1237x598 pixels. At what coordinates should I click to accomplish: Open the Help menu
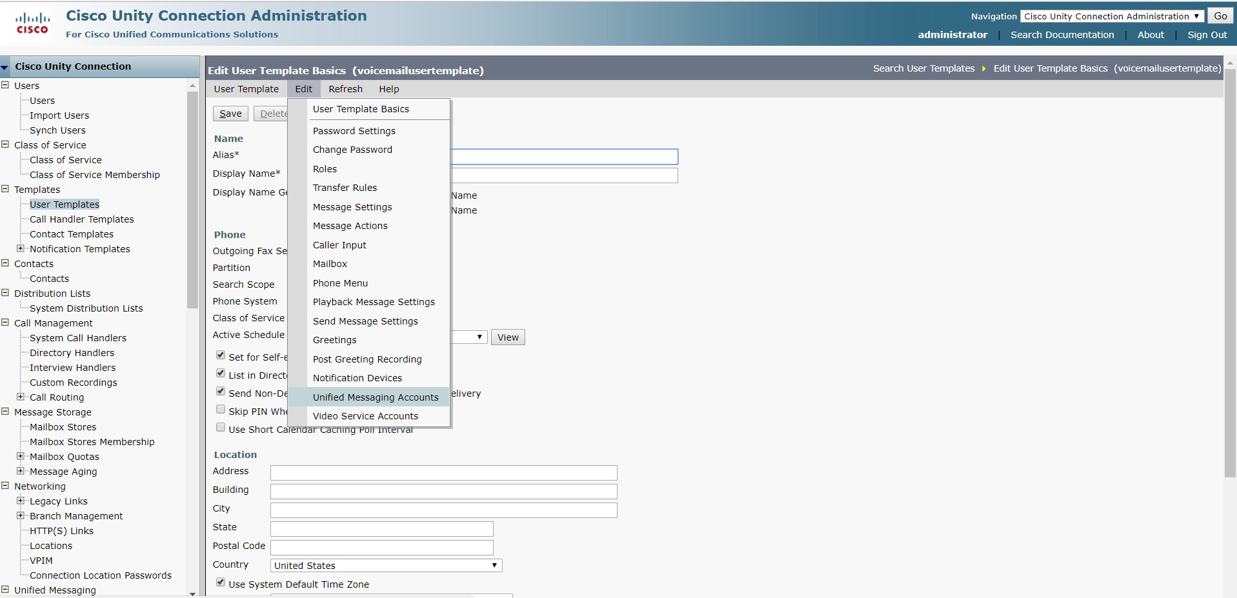[x=389, y=89]
